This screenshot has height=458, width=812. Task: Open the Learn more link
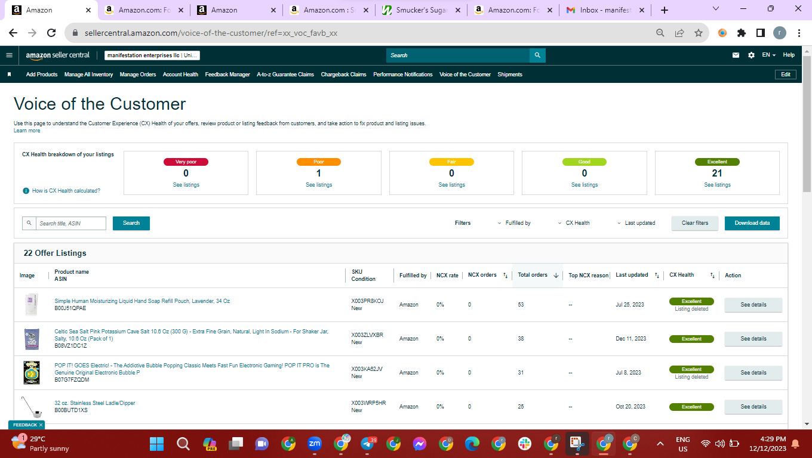tap(27, 131)
